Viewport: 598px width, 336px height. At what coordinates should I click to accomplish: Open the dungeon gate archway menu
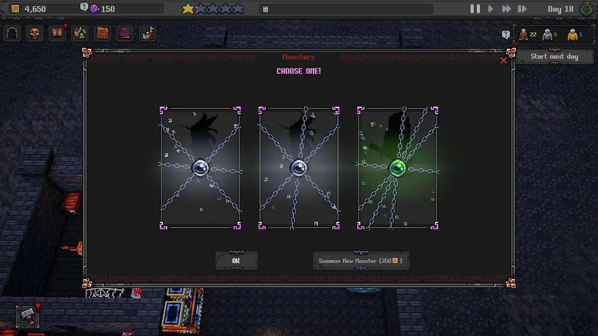(x=12, y=33)
